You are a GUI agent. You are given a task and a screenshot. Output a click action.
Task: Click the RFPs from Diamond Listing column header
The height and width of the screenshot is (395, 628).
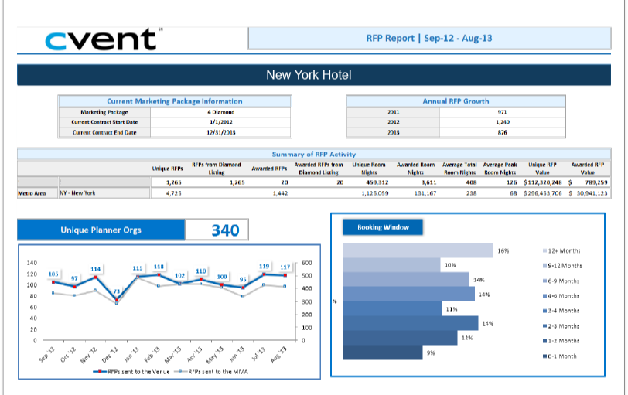click(x=217, y=169)
